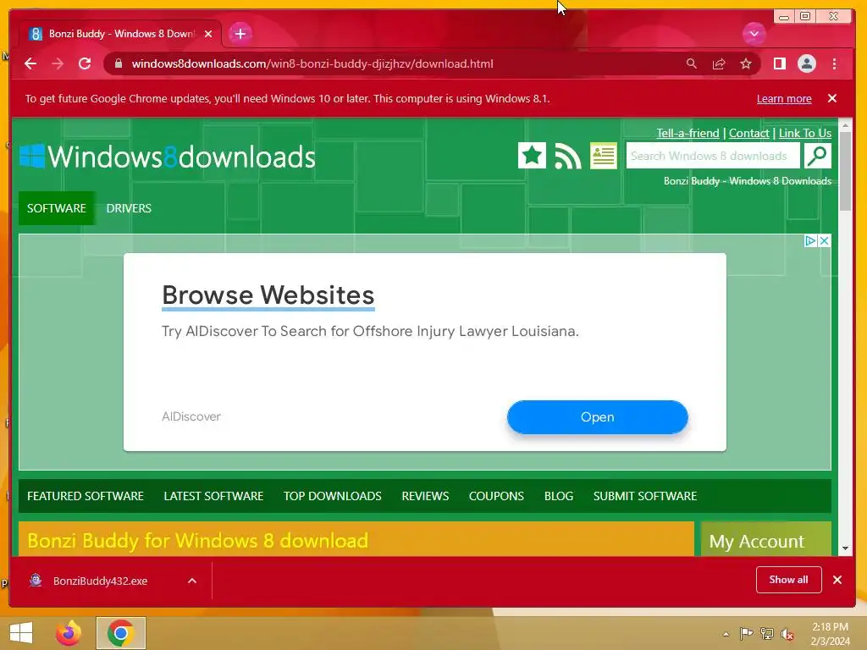Dismiss the Chrome update notification bar
The height and width of the screenshot is (650, 867).
[x=832, y=98]
